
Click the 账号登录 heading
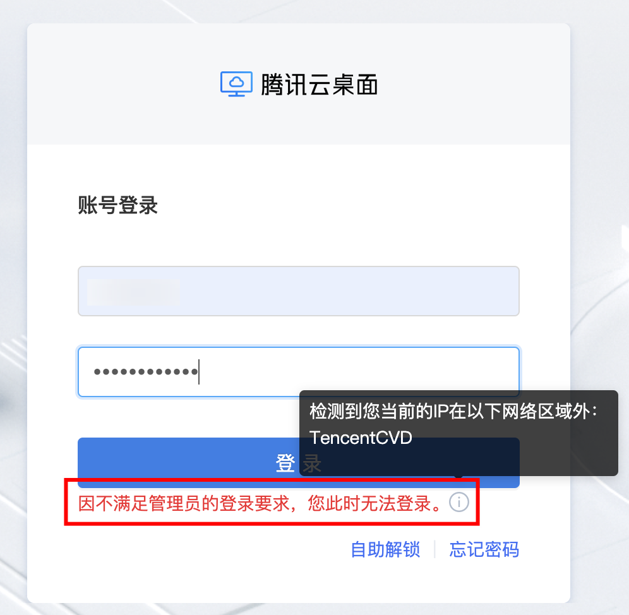pyautogui.click(x=117, y=205)
